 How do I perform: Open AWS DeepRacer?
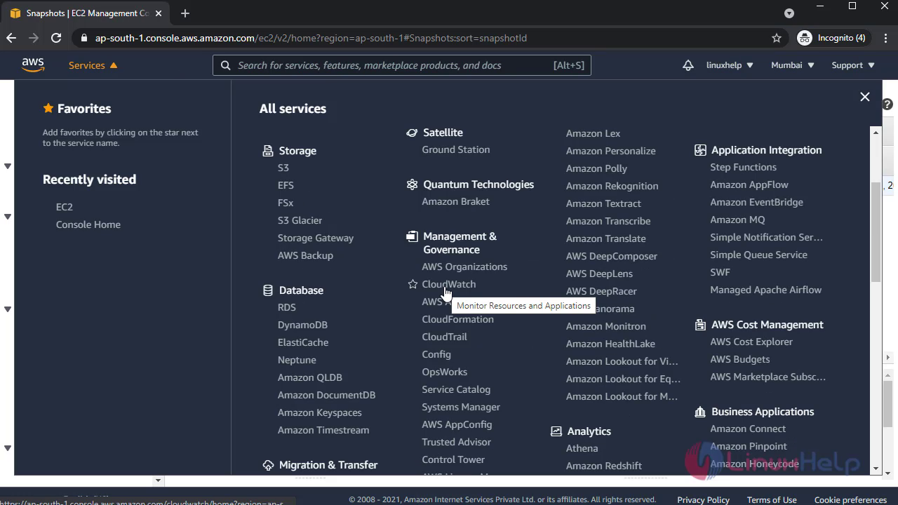pyautogui.click(x=601, y=291)
